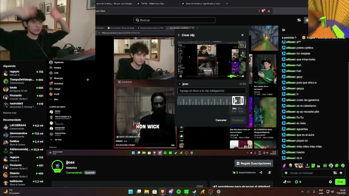Open the Regala Suscripciones button
Image resolution: width=349 pixels, height=196 pixels.
click(x=254, y=163)
